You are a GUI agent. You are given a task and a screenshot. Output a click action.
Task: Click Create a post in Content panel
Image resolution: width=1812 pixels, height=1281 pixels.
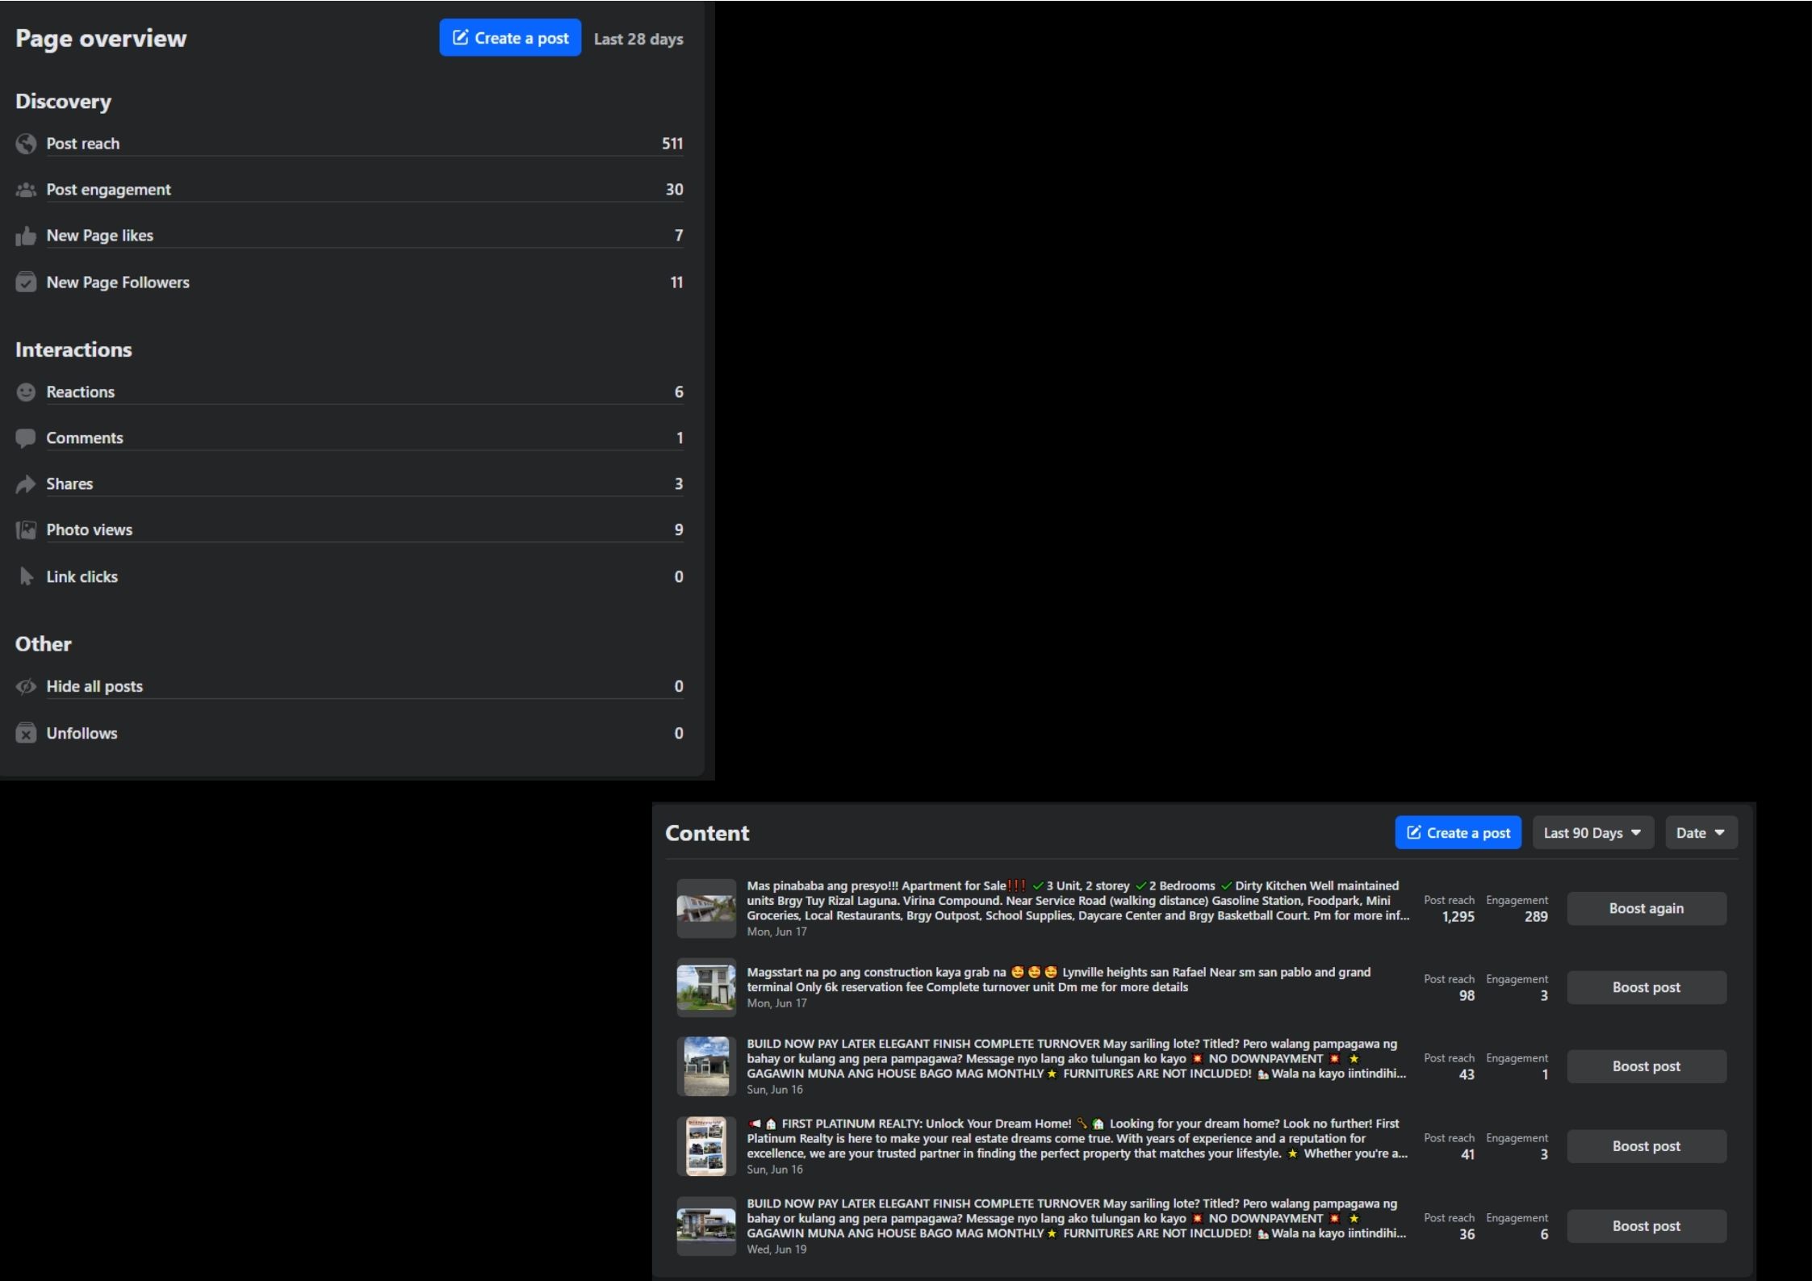1458,833
